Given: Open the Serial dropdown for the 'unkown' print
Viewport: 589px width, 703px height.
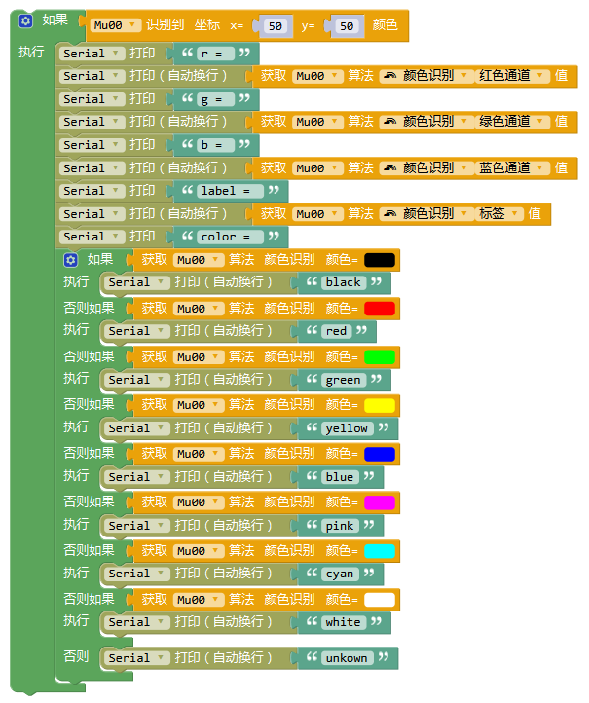Looking at the screenshot, I should pyautogui.click(x=137, y=658).
